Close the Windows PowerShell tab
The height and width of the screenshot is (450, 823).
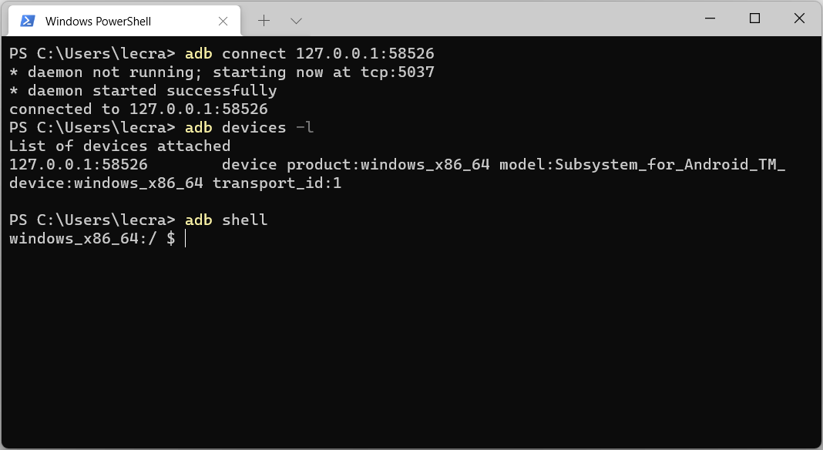click(x=223, y=21)
